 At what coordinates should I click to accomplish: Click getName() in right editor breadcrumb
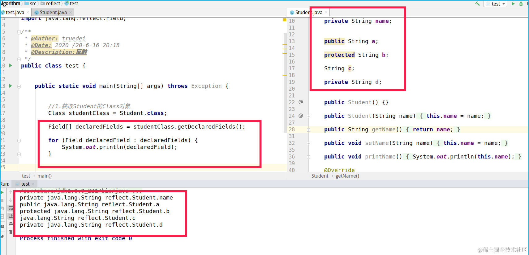coord(347,176)
